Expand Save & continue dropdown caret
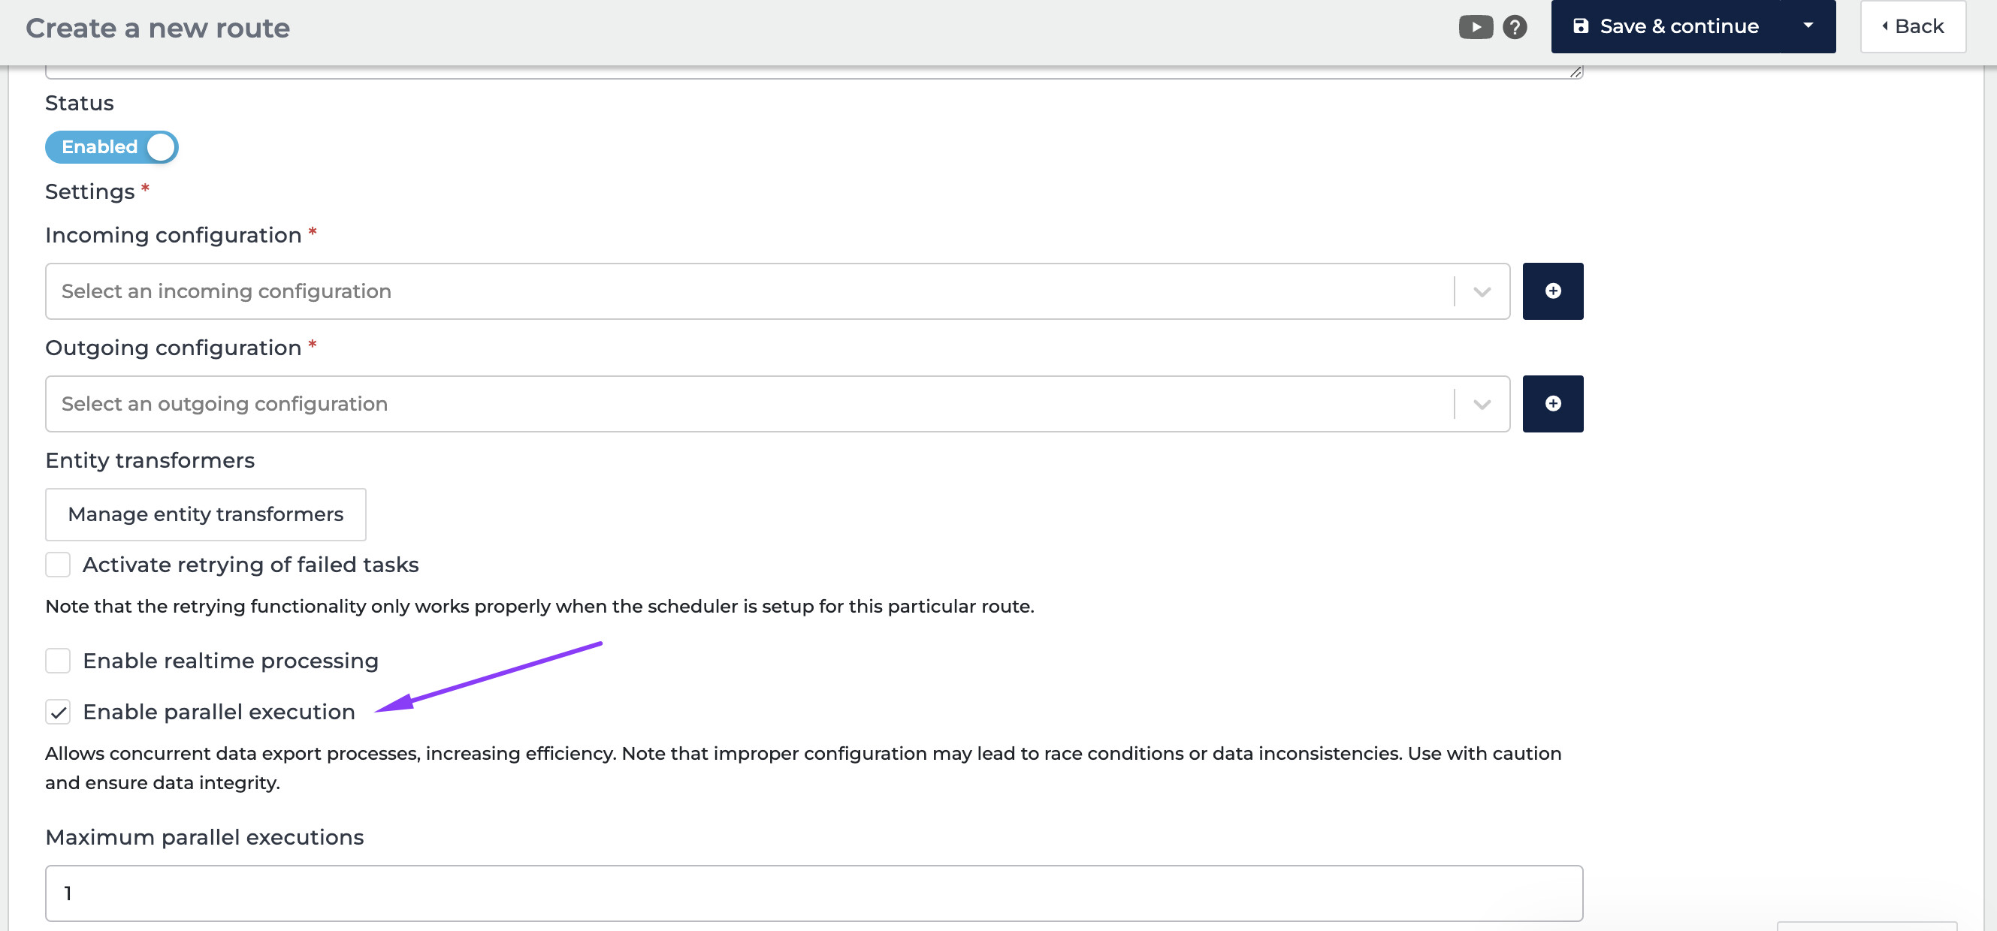Screen dimensions: 1997x931 coord(1808,26)
